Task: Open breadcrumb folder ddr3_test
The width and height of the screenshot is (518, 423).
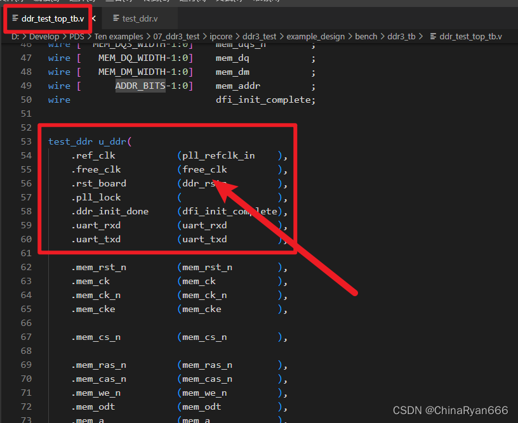Action: point(260,36)
